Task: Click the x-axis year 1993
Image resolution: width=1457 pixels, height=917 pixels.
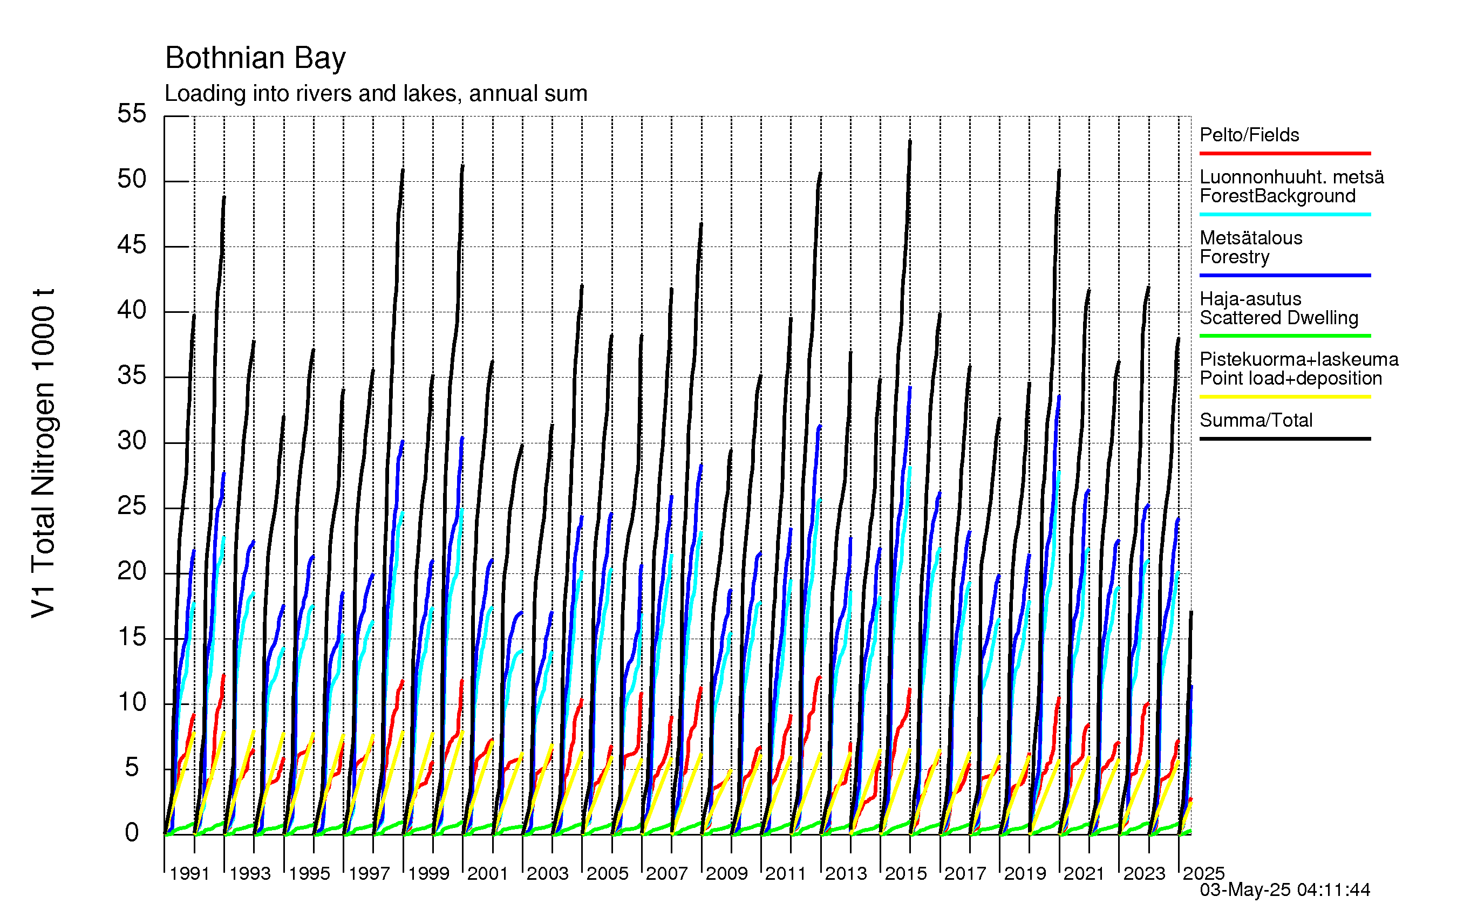Action: [250, 873]
